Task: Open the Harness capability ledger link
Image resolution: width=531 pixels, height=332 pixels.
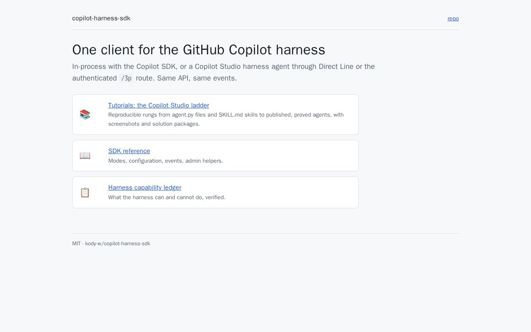Action: pyautogui.click(x=145, y=188)
